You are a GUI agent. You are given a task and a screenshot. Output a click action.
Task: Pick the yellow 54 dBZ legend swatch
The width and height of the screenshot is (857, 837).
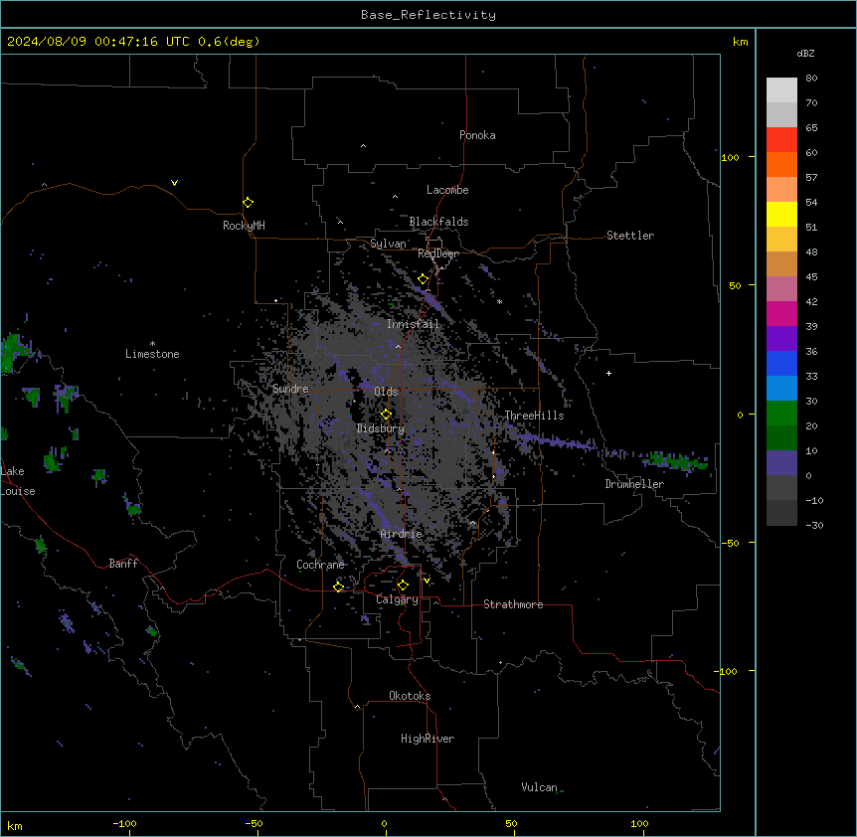point(781,214)
